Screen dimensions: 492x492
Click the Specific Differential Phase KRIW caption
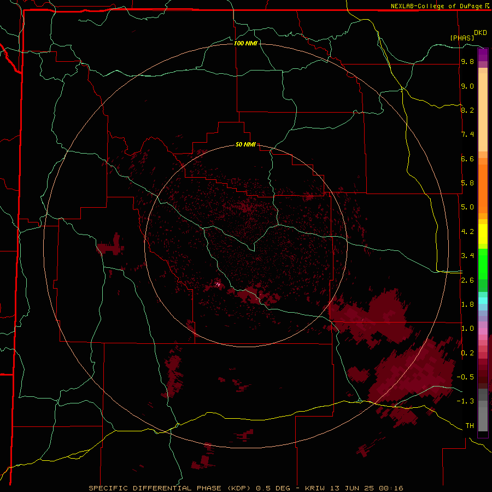246,488
